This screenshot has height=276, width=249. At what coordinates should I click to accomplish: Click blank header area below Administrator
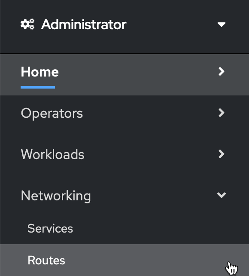[x=125, y=43]
